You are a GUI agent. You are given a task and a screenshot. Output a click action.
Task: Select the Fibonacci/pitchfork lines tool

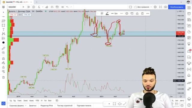3,21
